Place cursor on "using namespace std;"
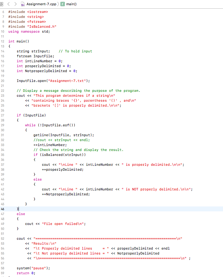 pos(29,32)
